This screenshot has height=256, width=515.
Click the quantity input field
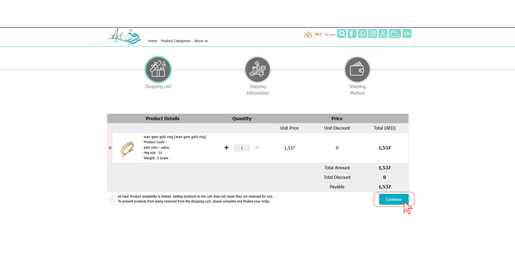coord(242,148)
